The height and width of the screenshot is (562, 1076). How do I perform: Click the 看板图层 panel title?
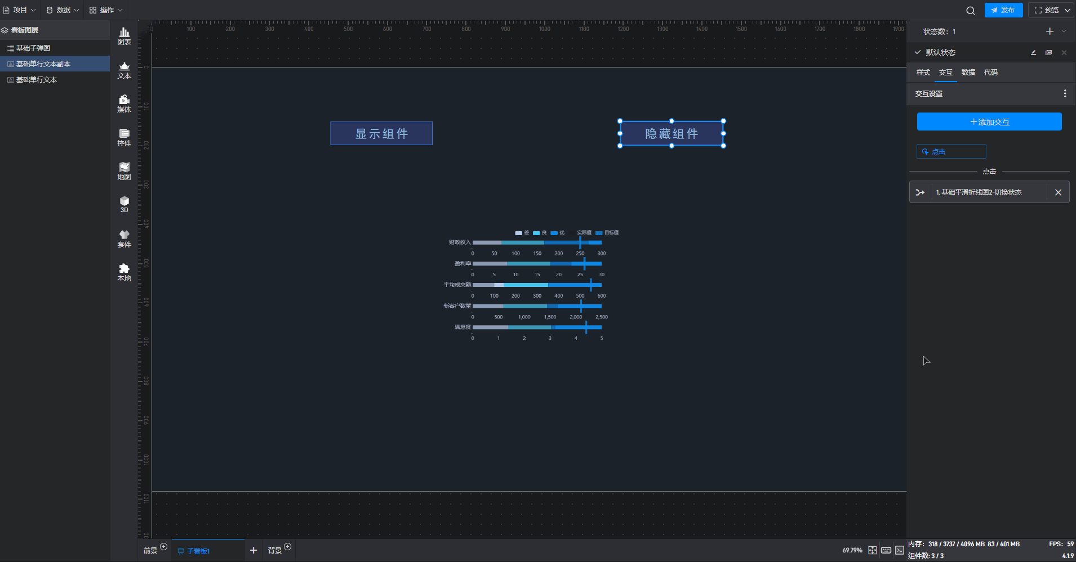point(25,30)
